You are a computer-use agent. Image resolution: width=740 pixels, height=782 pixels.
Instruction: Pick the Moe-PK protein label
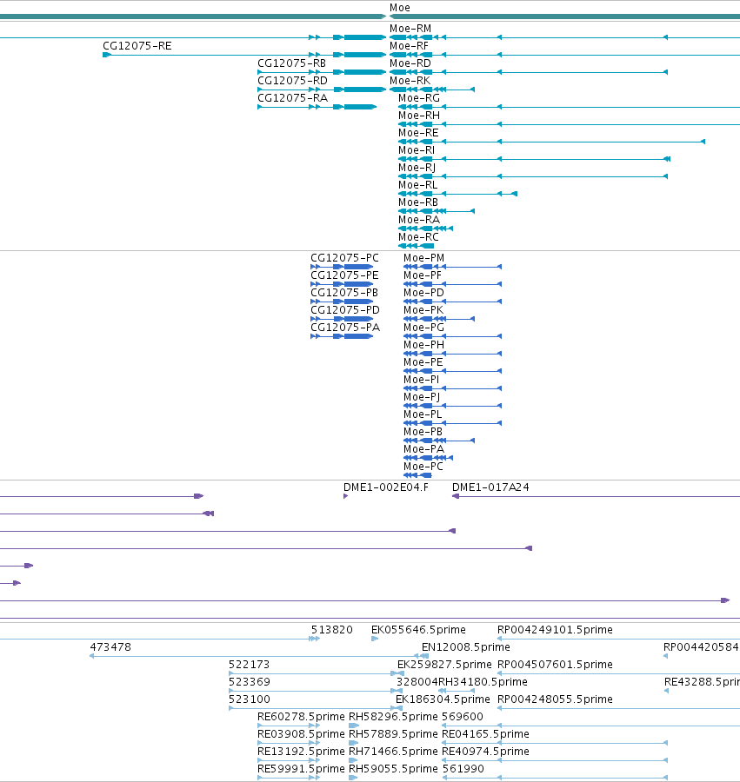point(423,310)
